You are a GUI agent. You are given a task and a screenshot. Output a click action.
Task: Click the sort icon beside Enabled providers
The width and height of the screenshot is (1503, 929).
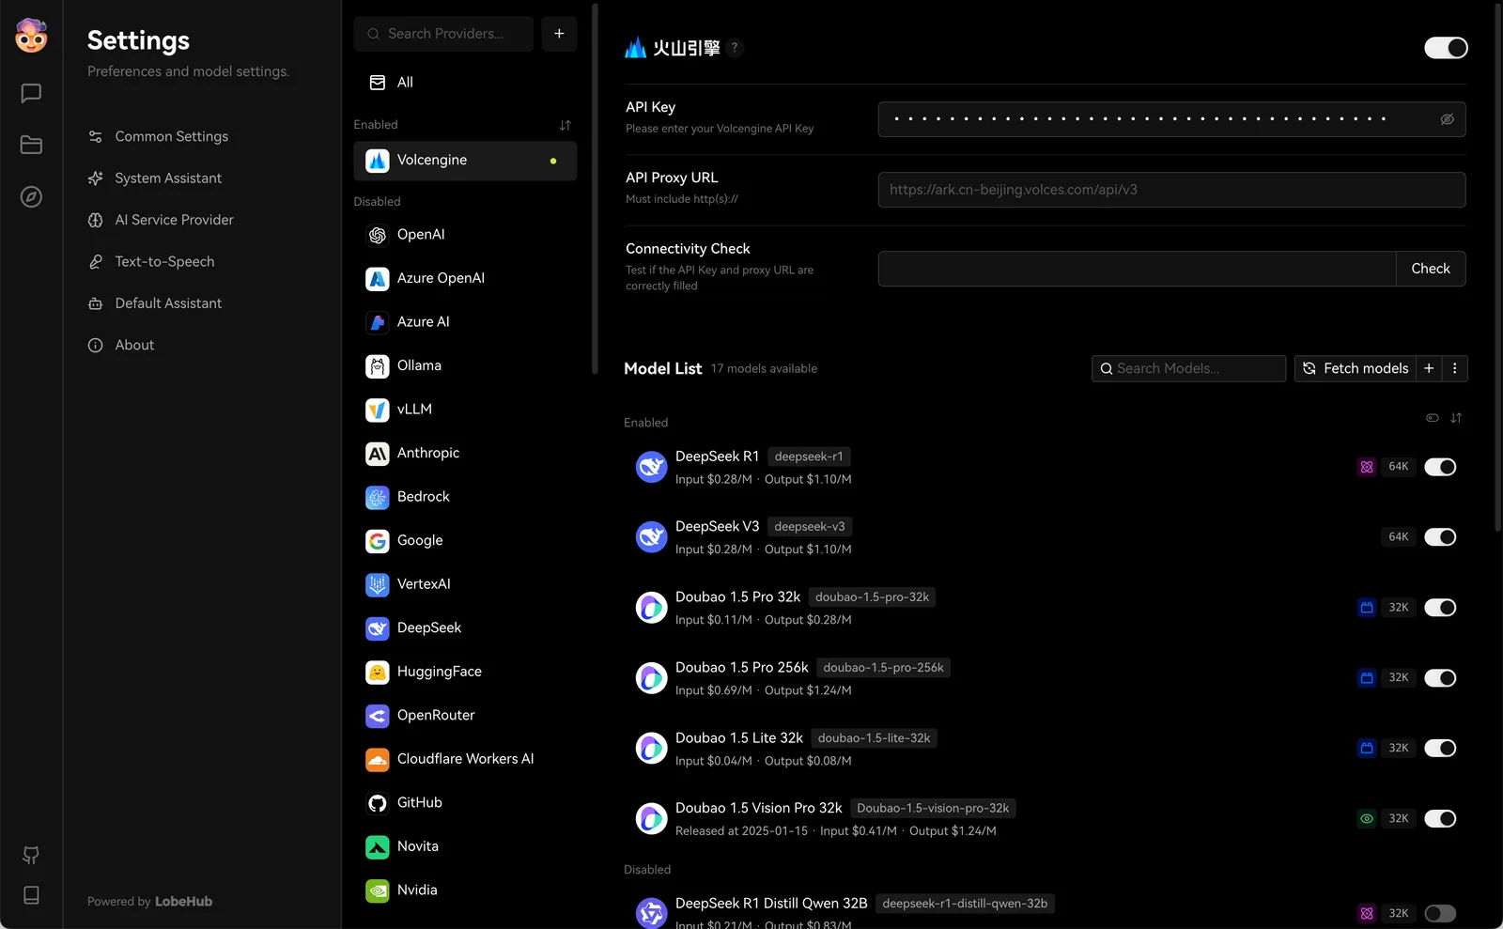565,125
